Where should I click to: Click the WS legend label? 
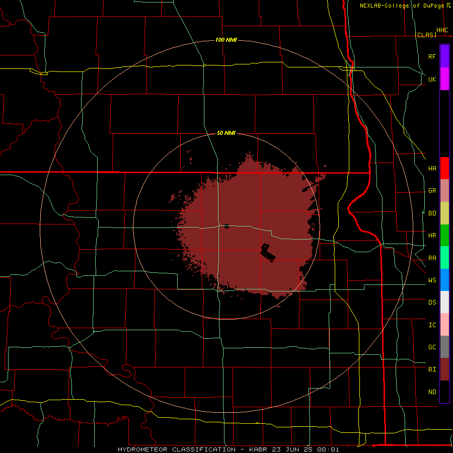432,280
